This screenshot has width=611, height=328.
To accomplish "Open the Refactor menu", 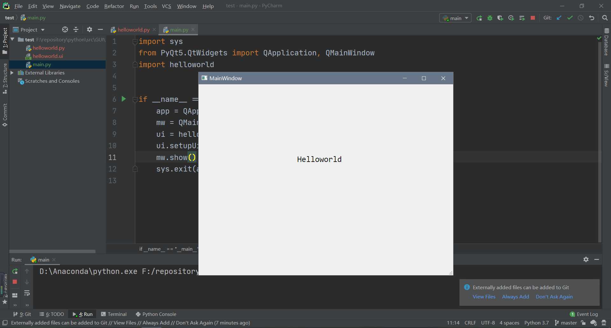I will 114,6.
